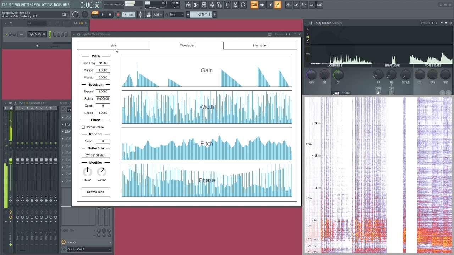Click the time-before-recording plus icon in toolbar
The image size is (454, 255).
[312, 5]
